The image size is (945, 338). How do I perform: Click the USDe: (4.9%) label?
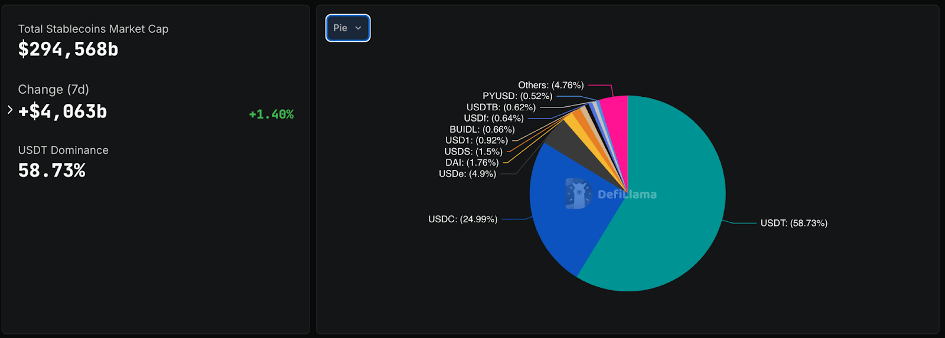(x=467, y=173)
